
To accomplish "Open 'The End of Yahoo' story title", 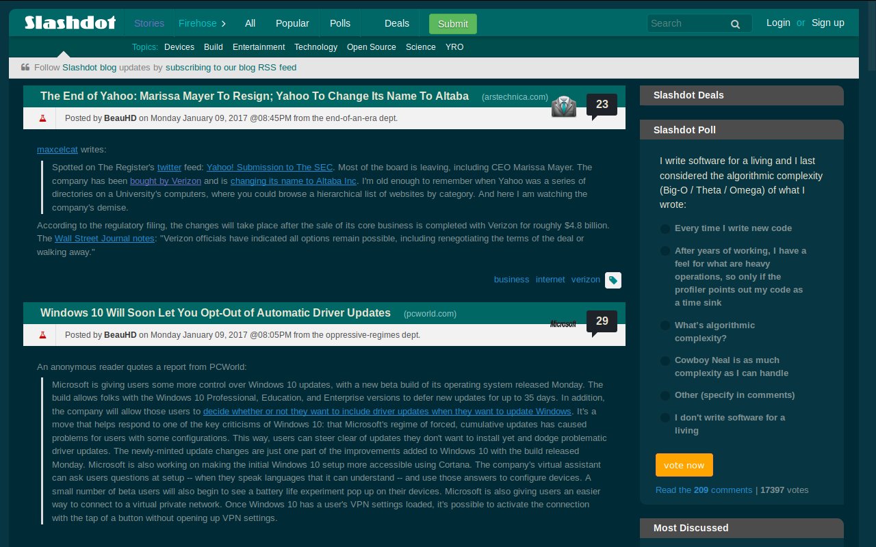I will pos(255,96).
